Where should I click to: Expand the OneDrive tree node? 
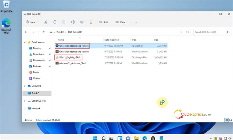point(25,86)
